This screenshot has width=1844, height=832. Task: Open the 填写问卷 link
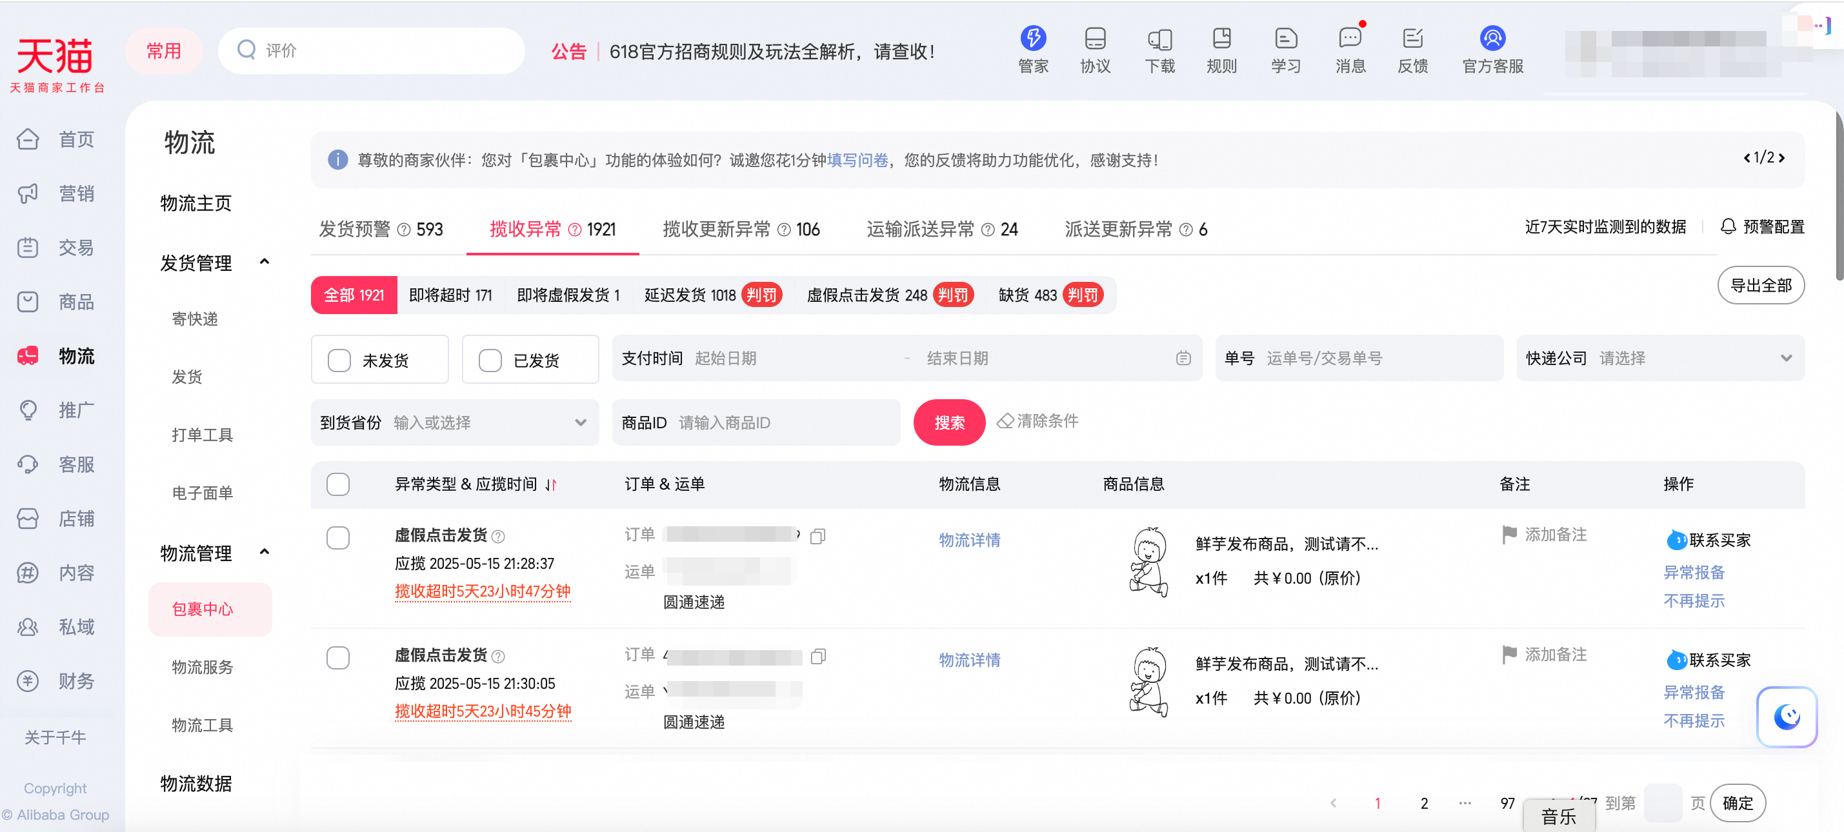(857, 160)
